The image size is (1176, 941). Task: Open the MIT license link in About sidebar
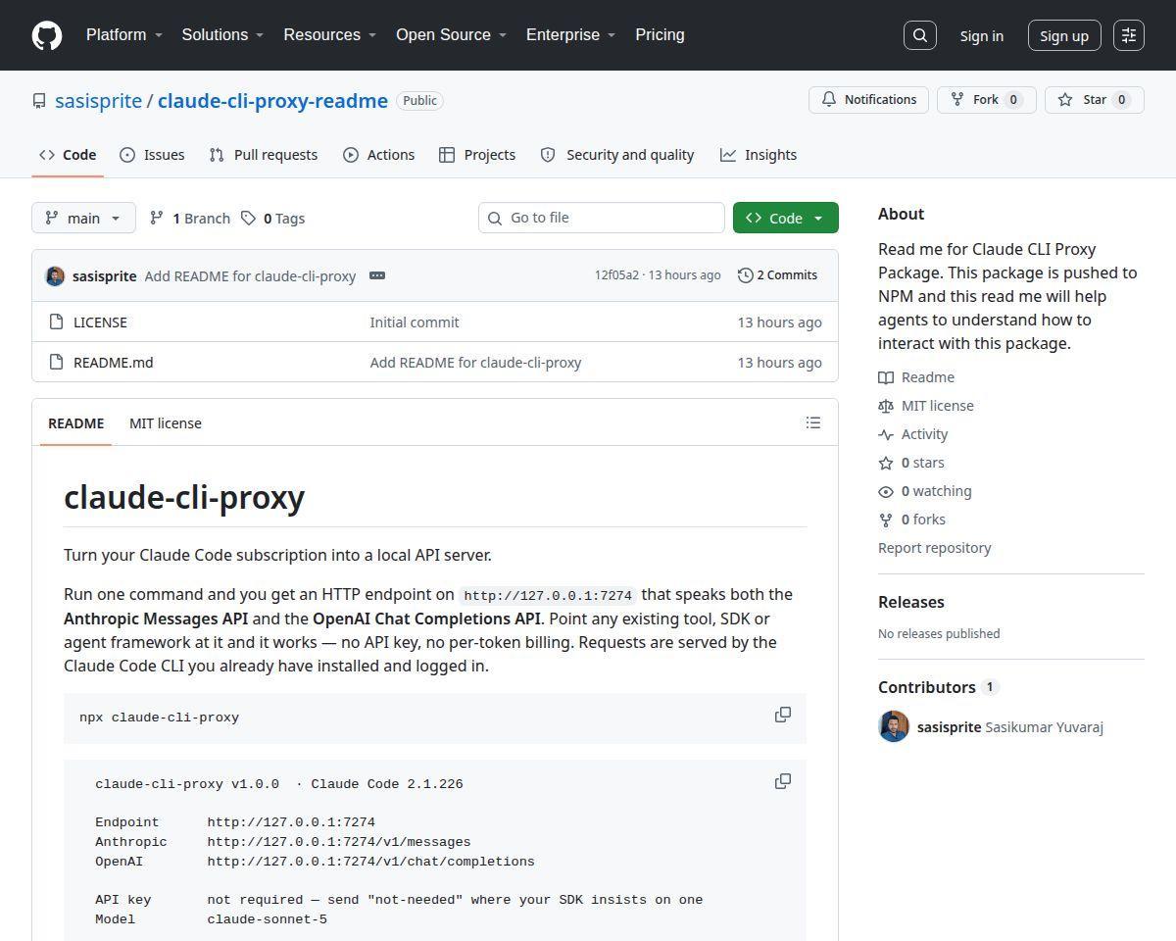(927, 406)
